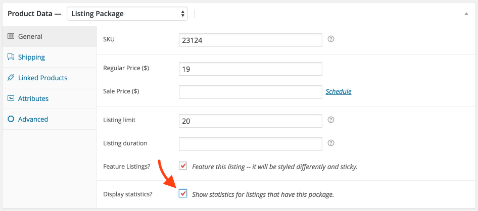The image size is (478, 211).
Task: Open the Listing Package product type dropdown
Action: pyautogui.click(x=127, y=14)
